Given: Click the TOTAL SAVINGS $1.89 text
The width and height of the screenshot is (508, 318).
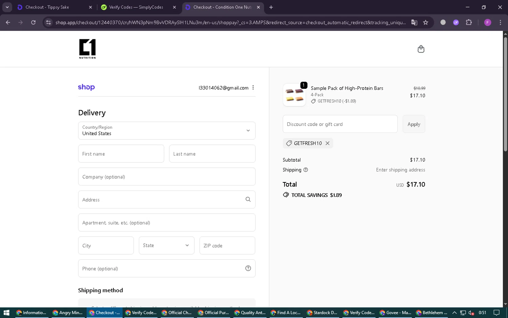Looking at the screenshot, I should pyautogui.click(x=316, y=195).
